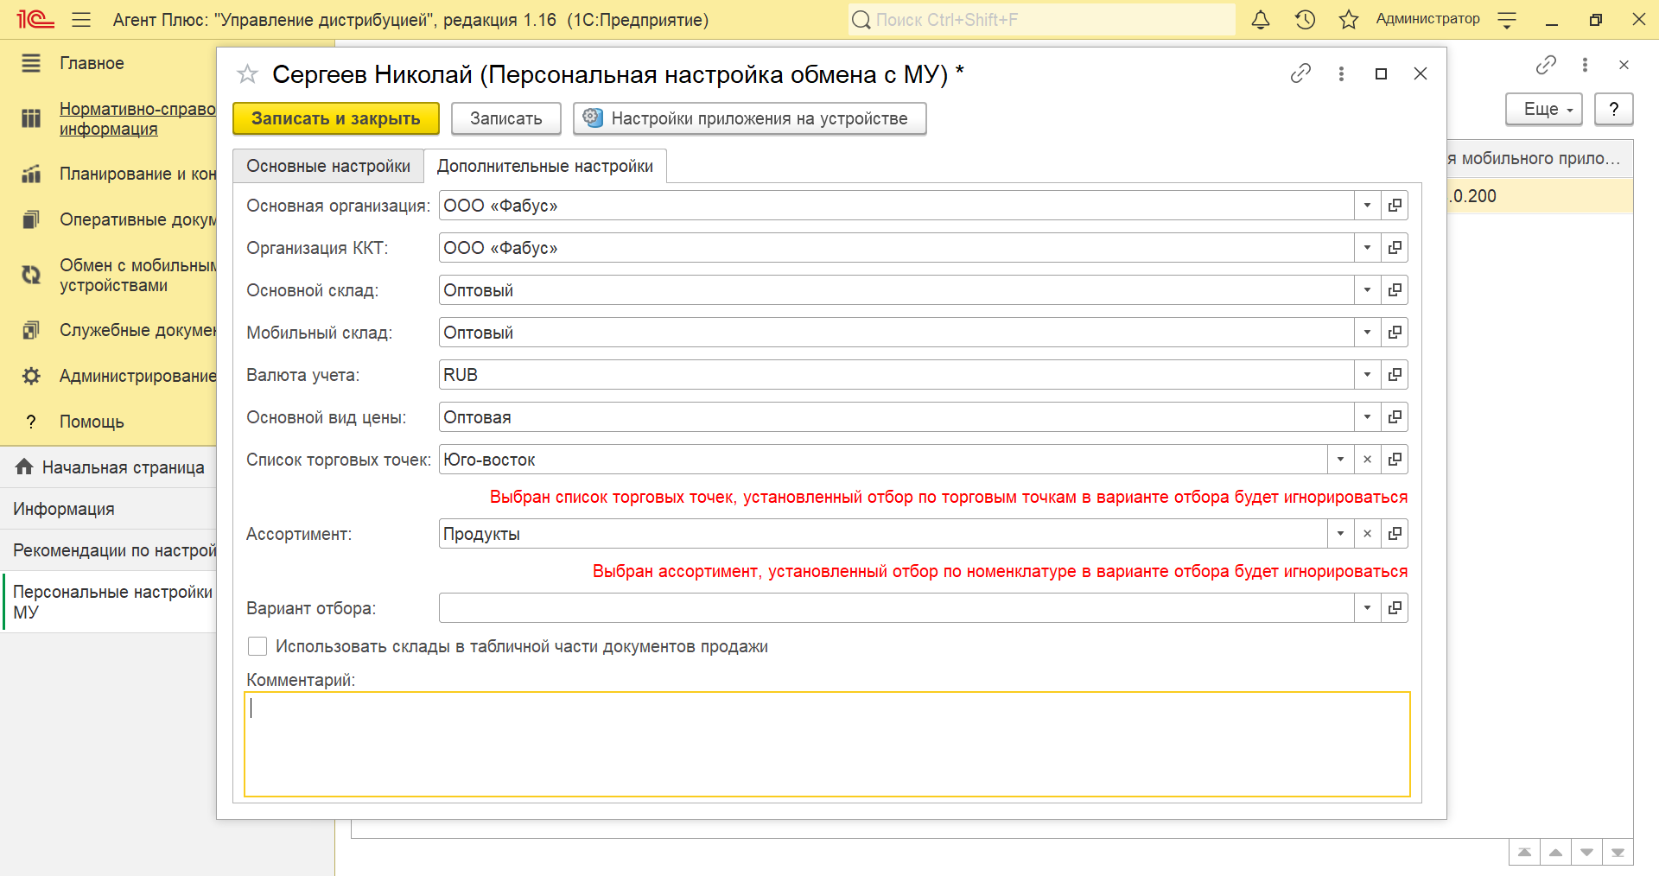Open Администрирование section
The width and height of the screenshot is (1659, 876).
(x=137, y=376)
